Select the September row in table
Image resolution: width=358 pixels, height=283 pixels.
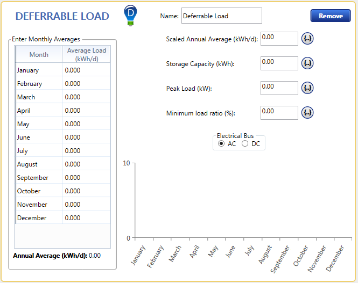pos(39,178)
